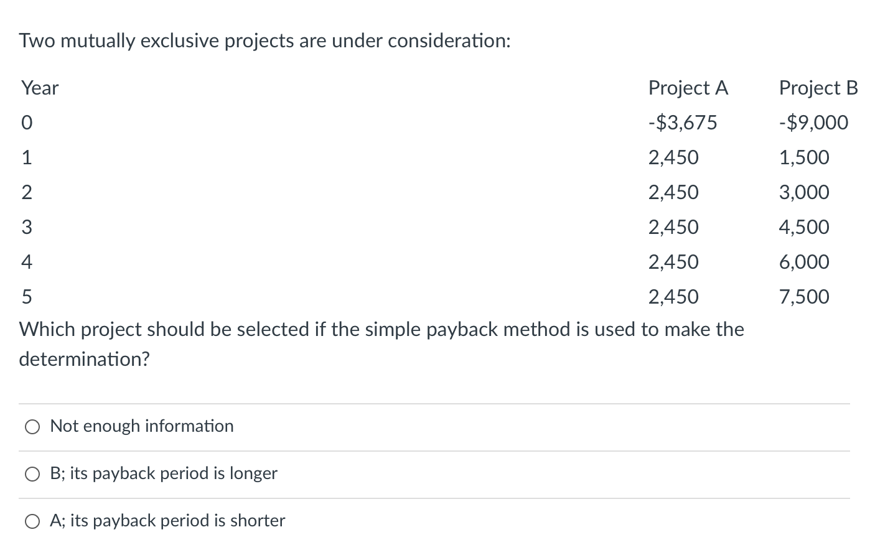This screenshot has width=870, height=550.
Task: Click the -$9,000 value for Project B
Action: 814,123
